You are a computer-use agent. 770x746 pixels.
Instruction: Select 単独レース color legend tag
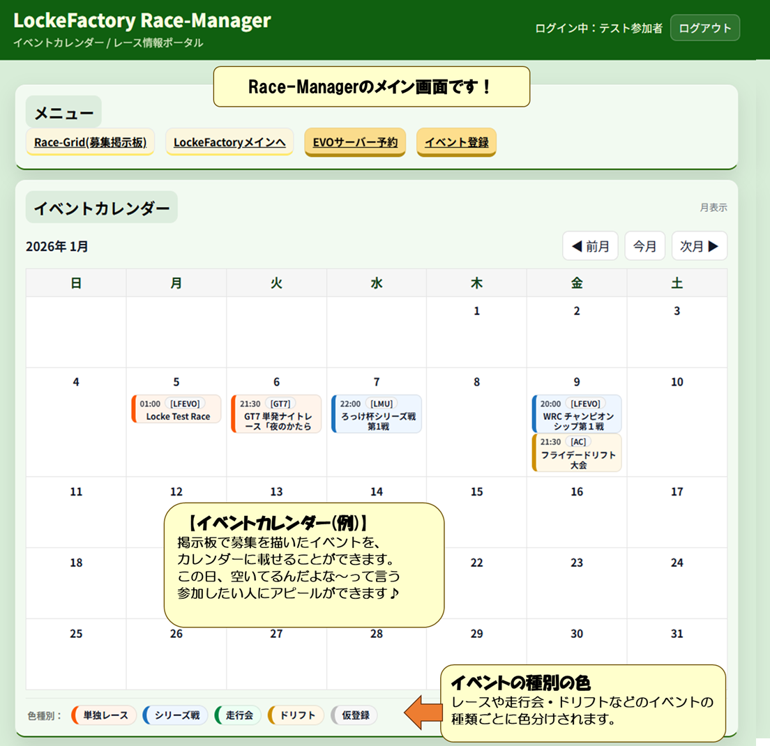[105, 715]
